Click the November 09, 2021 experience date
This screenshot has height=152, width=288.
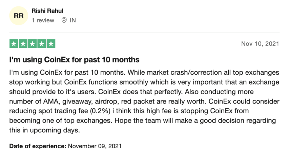pyautogui.click(x=95, y=146)
